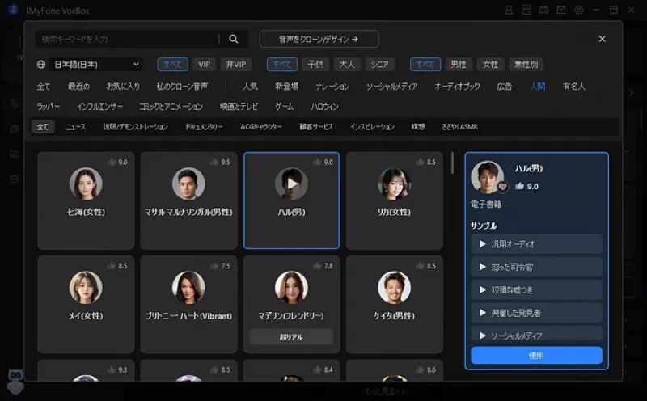647x401 pixels.
Task: Select the マデリン(フレンドリー) voice card
Action: click(292, 305)
